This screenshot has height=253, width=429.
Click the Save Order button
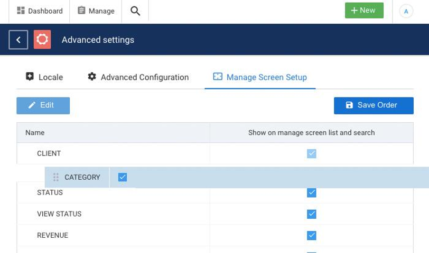[x=374, y=105]
